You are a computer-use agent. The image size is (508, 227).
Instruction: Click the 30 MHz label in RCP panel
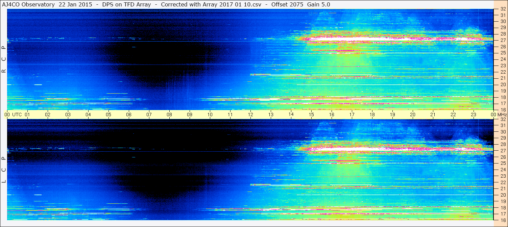pyautogui.click(x=503, y=21)
